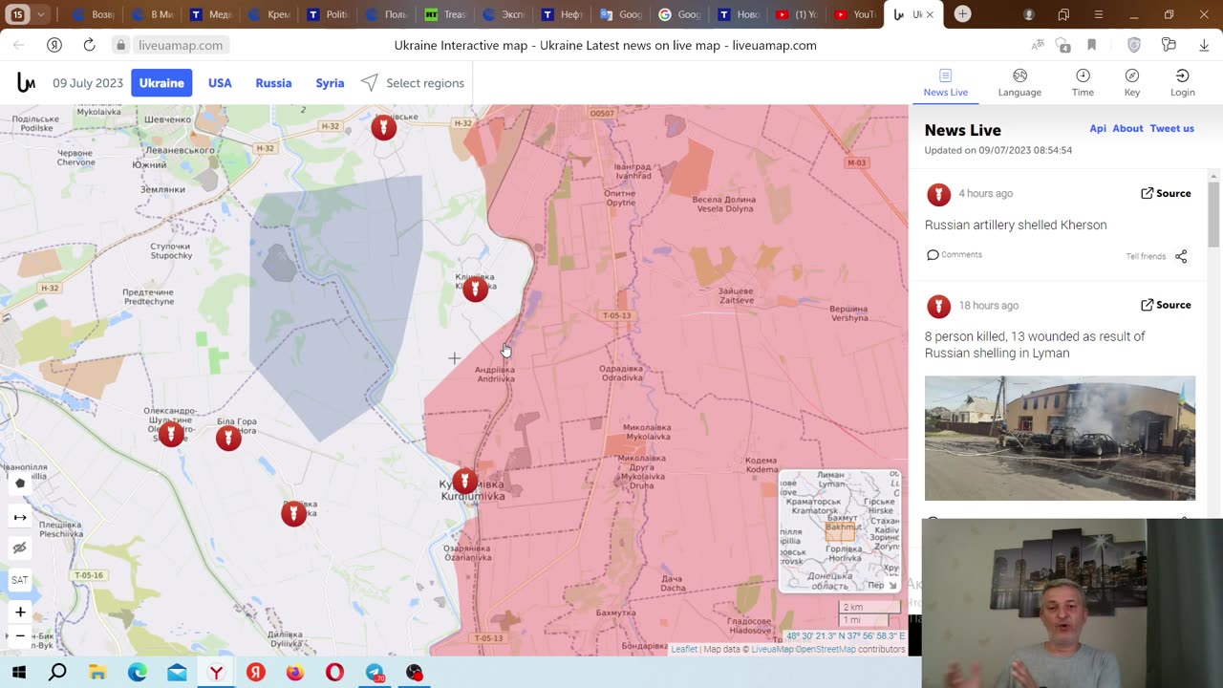Image resolution: width=1223 pixels, height=688 pixels.
Task: Select the Ukraine region button
Action: 161,83
